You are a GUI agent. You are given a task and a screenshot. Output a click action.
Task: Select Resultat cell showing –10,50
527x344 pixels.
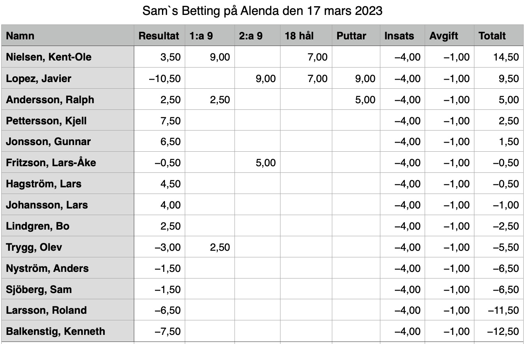click(160, 78)
